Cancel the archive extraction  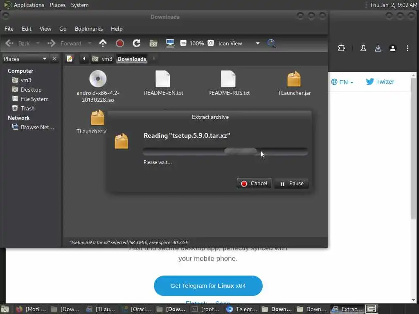coord(254,184)
